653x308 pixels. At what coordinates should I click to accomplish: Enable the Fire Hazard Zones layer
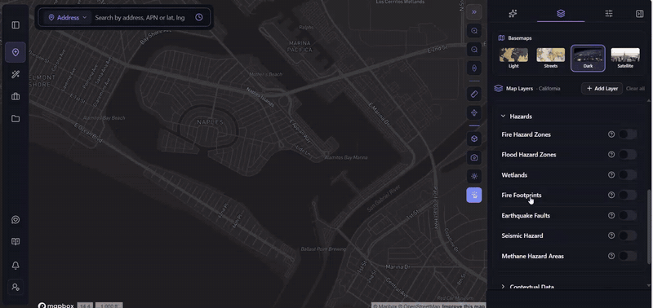click(x=628, y=134)
